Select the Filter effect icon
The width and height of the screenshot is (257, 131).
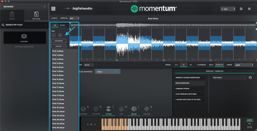pyautogui.click(x=108, y=108)
